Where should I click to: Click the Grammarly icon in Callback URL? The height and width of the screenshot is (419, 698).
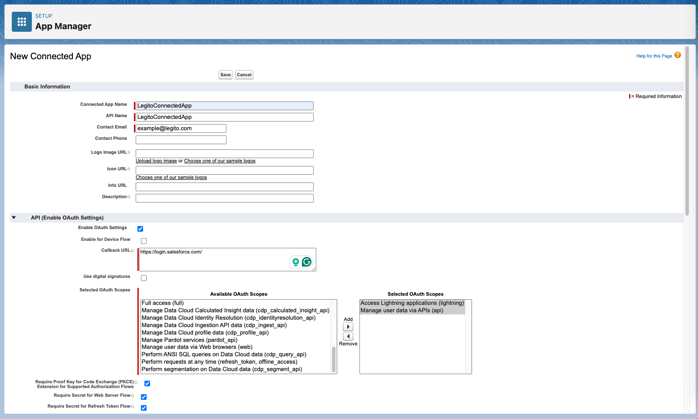tap(307, 262)
